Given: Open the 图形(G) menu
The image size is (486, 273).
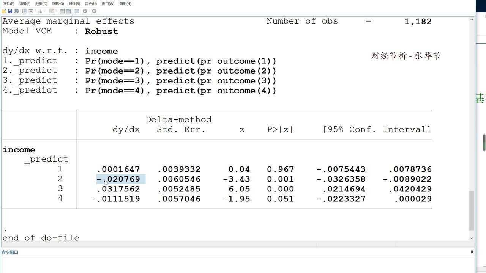Looking at the screenshot, I should click(x=58, y=3).
